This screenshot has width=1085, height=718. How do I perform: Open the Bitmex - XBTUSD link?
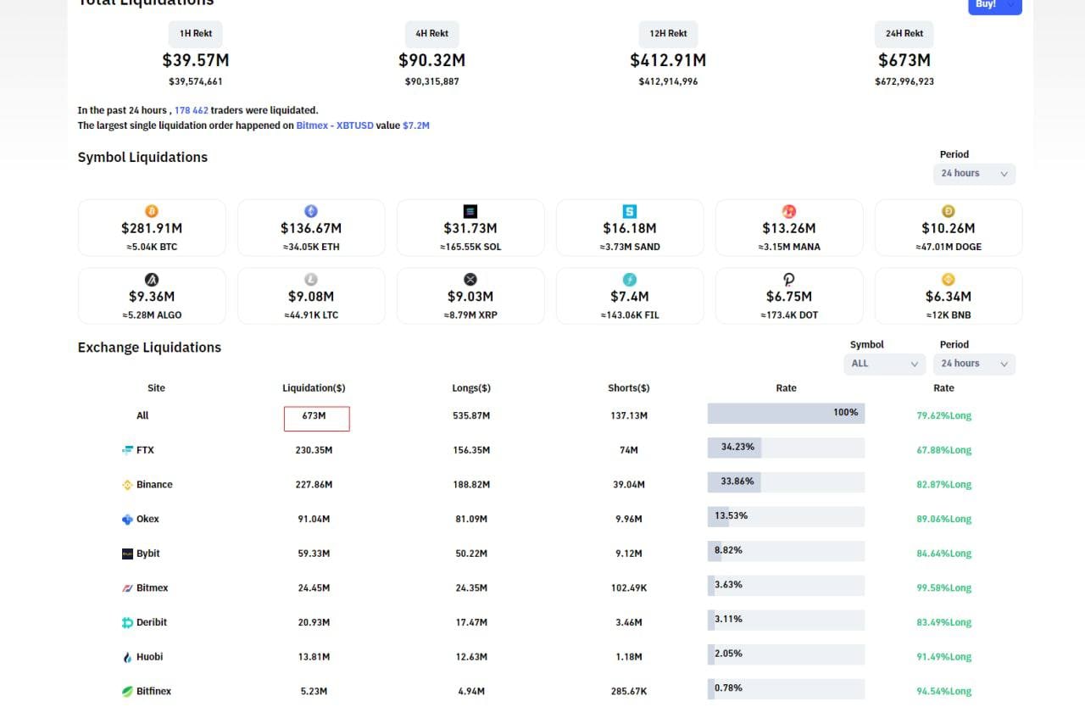click(335, 125)
